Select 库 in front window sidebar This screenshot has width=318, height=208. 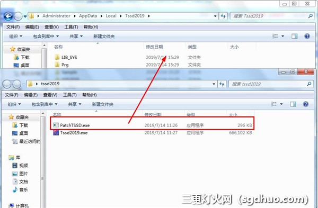pyautogui.click(x=15, y=158)
